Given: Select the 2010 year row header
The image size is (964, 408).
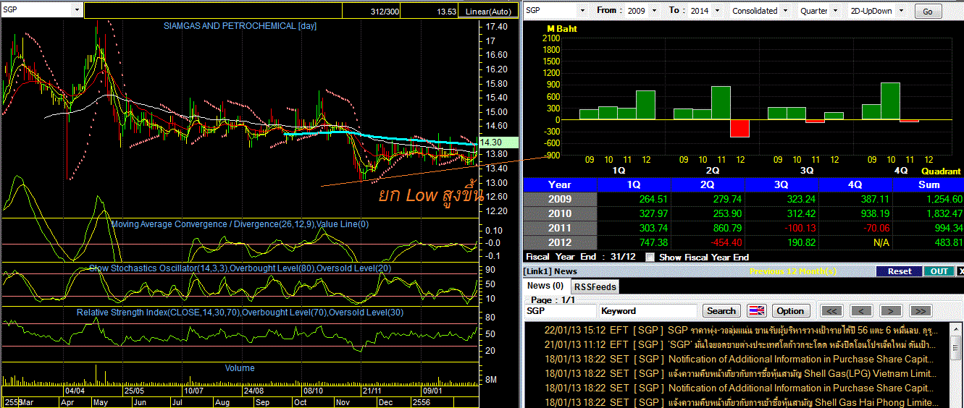Looking at the screenshot, I should 560,213.
